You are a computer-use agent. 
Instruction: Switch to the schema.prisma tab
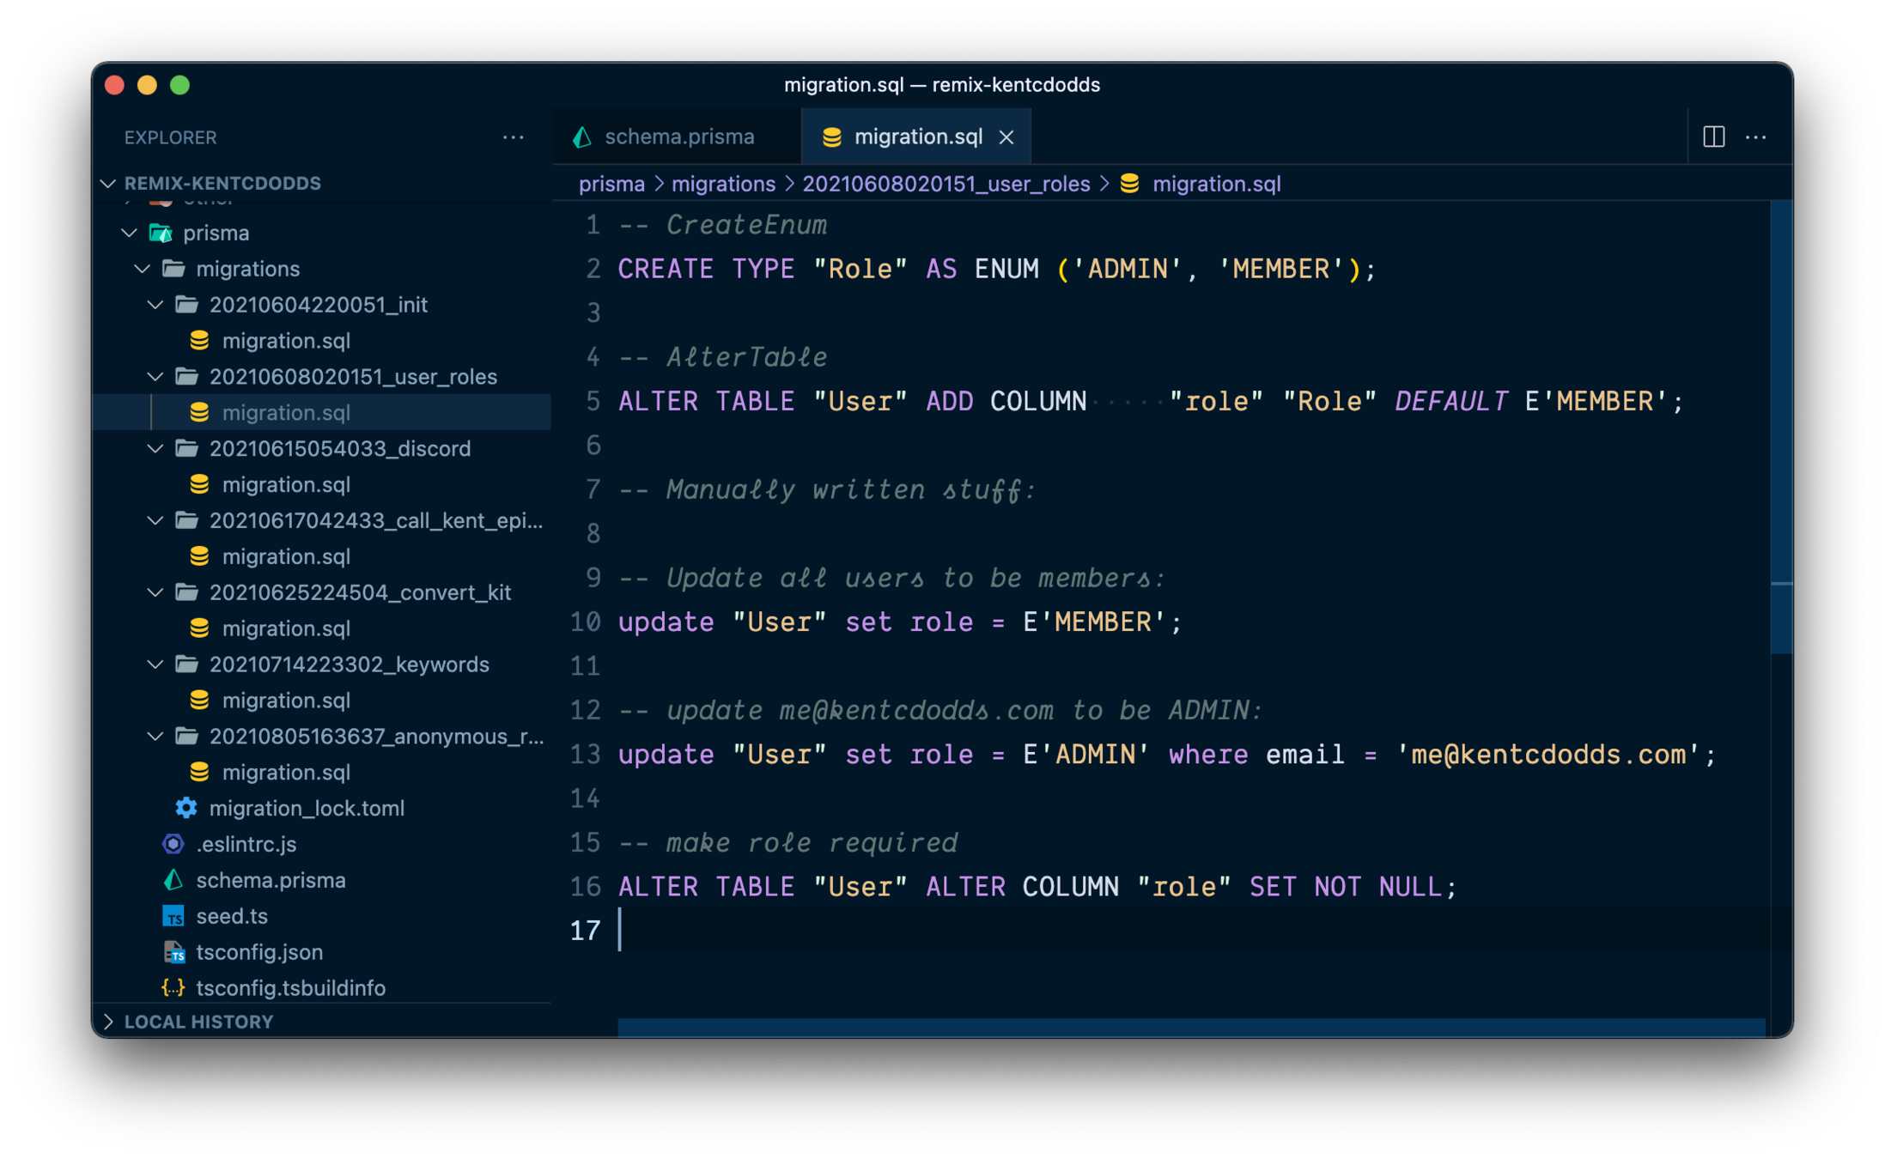click(678, 137)
